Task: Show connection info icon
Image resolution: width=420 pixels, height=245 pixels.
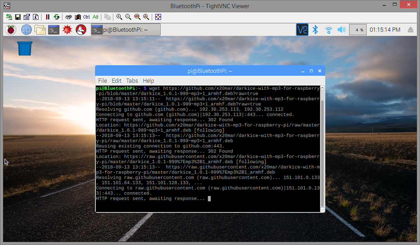Action: 36,17
